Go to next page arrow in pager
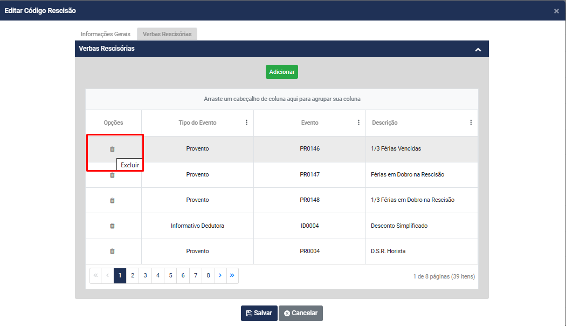Viewport: 566px width, 326px height. click(220, 275)
